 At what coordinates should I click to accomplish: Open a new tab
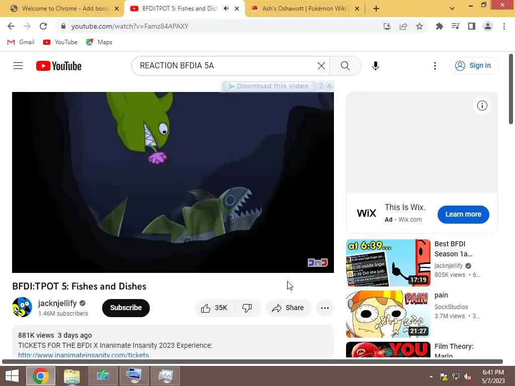tap(376, 9)
